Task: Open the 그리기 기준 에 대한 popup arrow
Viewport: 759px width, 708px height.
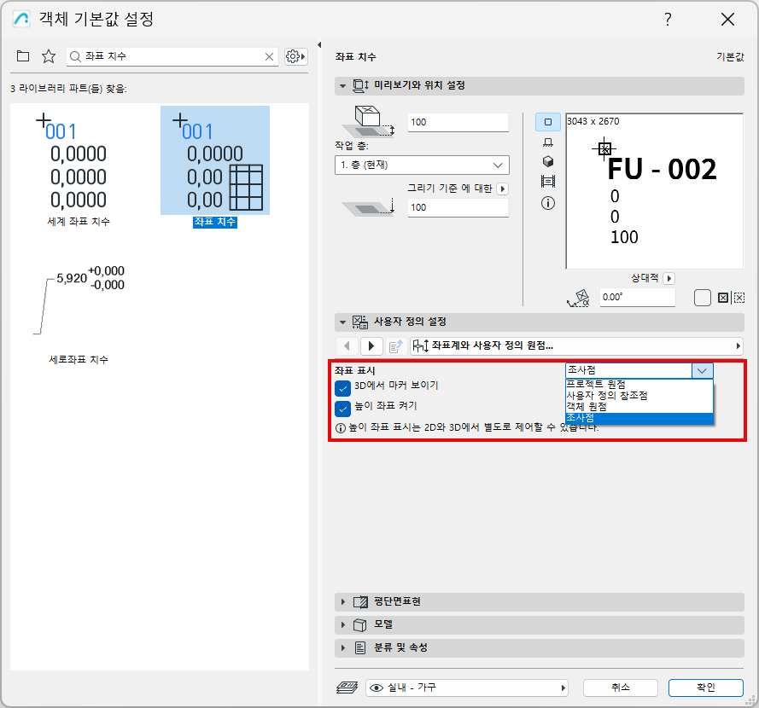Action: click(503, 189)
